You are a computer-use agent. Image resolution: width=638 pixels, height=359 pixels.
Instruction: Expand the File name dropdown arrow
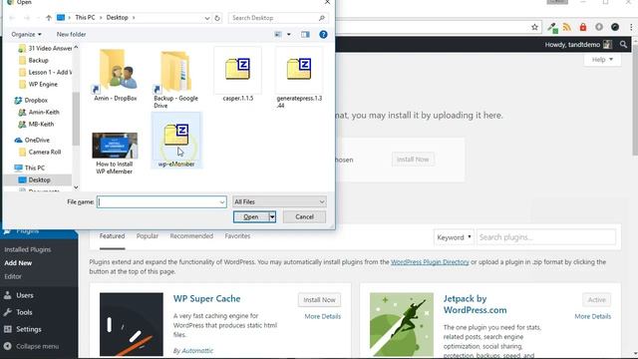click(222, 201)
